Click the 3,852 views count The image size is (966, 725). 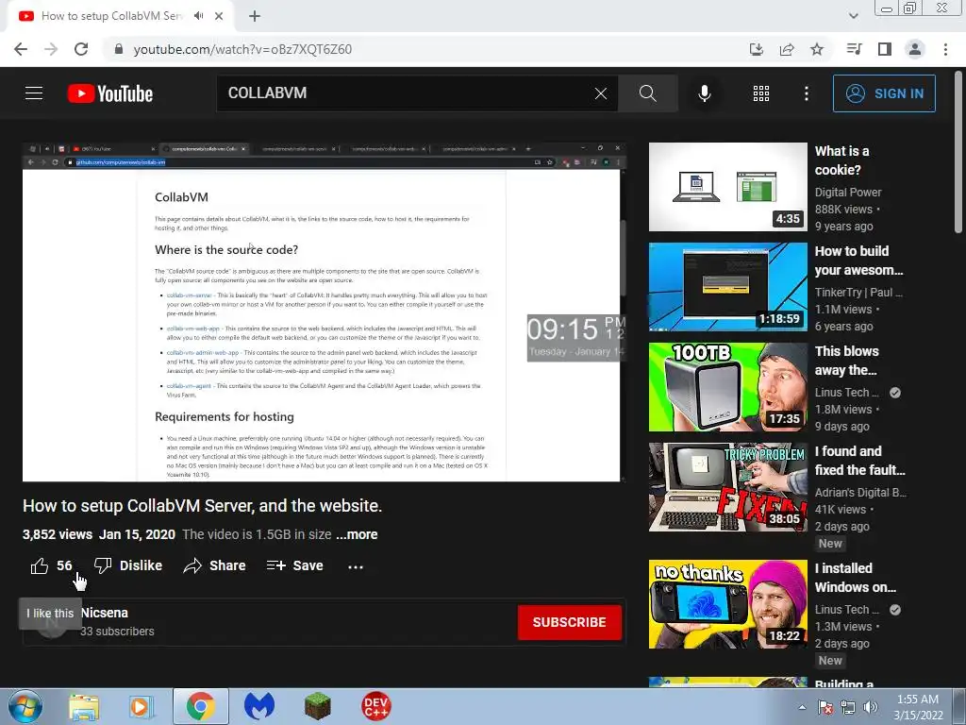pyautogui.click(x=58, y=534)
